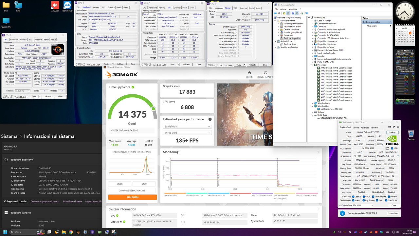The height and width of the screenshot is (236, 419).
Task: Toggle Vulkan checkbox in GPU-Z
Action: tap(353, 200)
